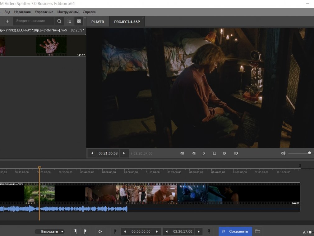Click the 02:00:00;00 mark on the timeline ruler

coord(261,172)
